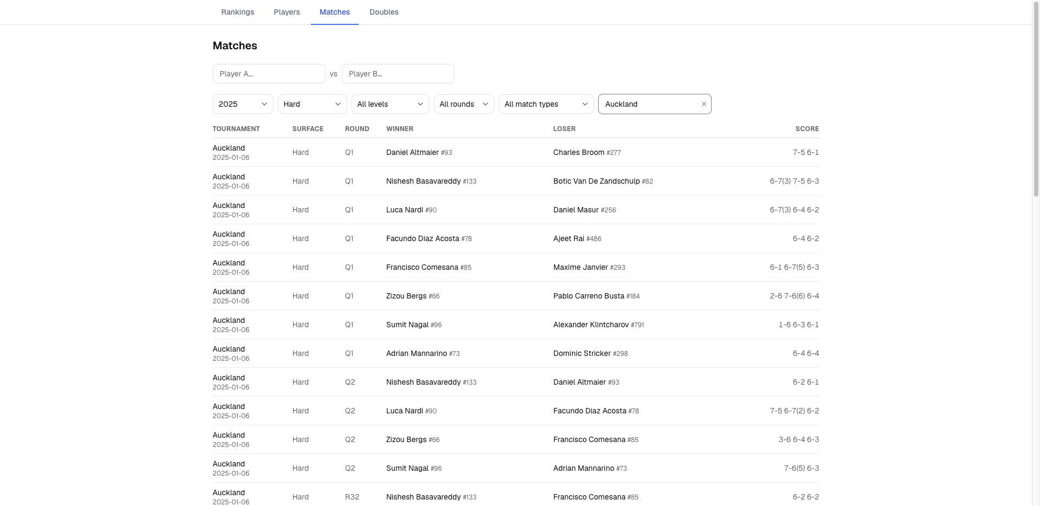The height and width of the screenshot is (506, 1040).
Task: Click the Winner column header
Action: 400,129
